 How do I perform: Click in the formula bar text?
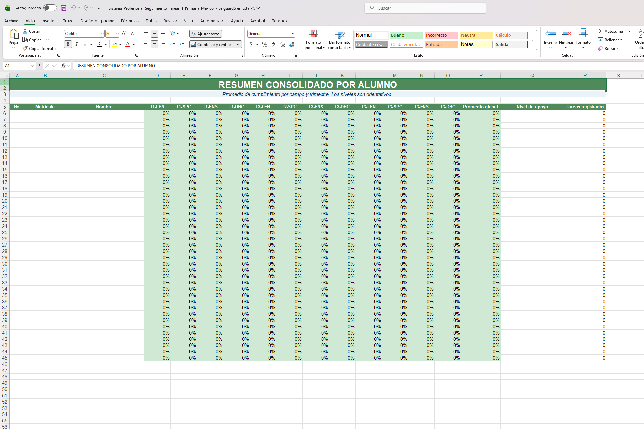(116, 66)
